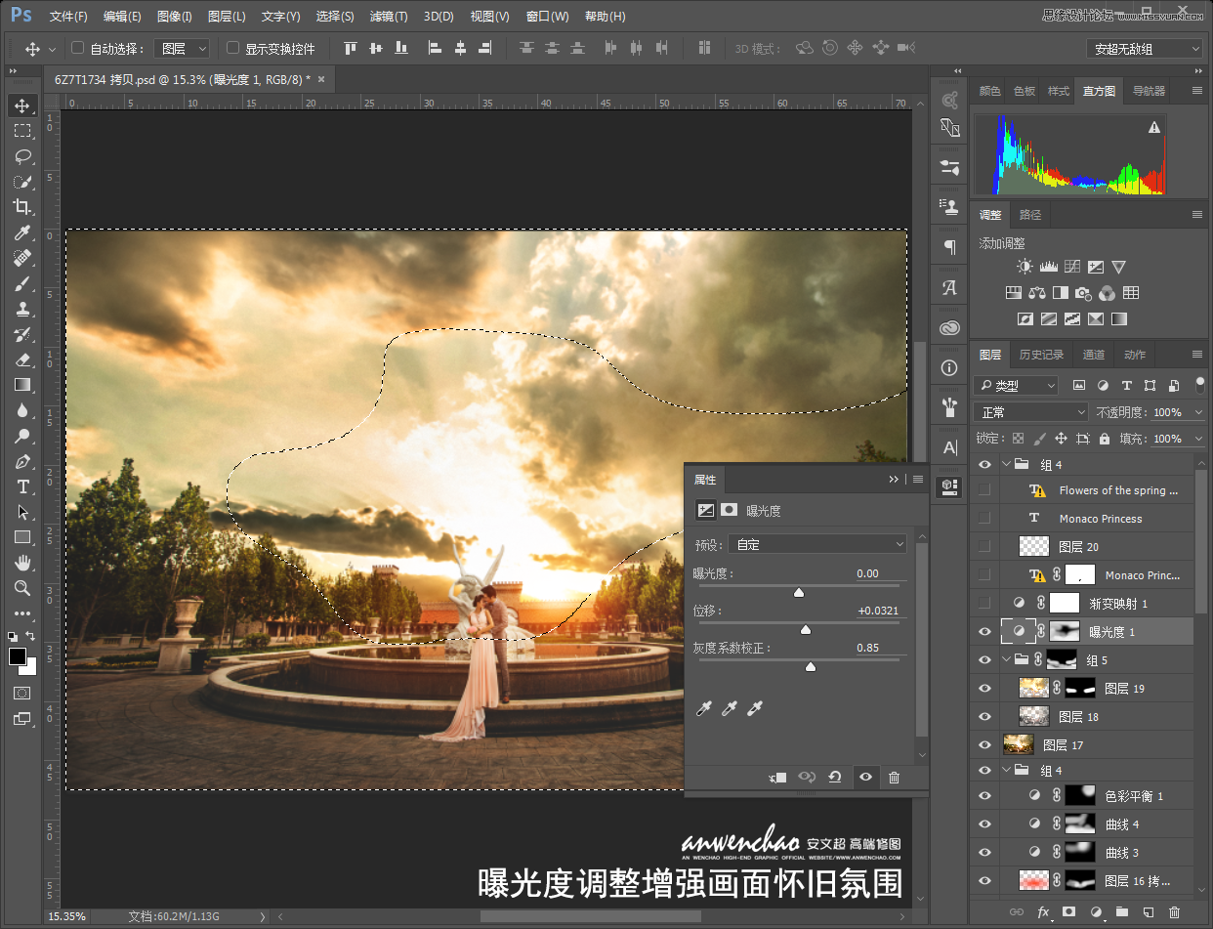
Task: Open the Properties panel flyout menu
Action: click(x=918, y=480)
